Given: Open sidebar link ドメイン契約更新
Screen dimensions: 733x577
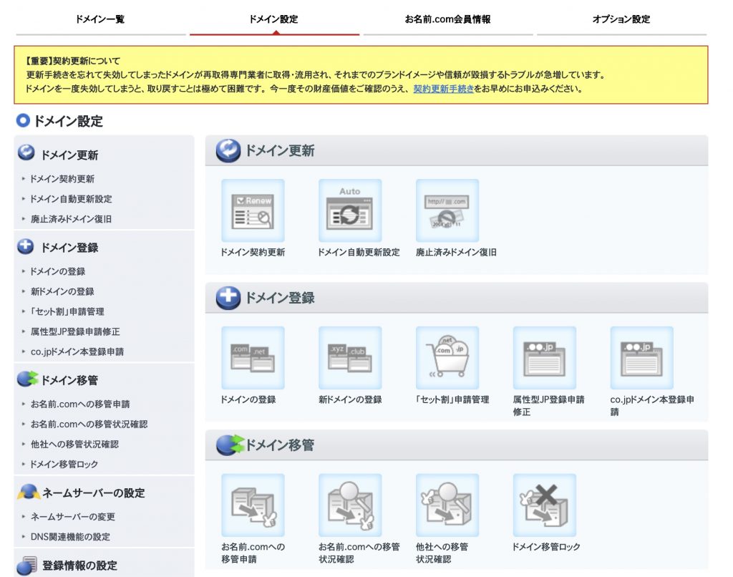Looking at the screenshot, I should coord(62,179).
